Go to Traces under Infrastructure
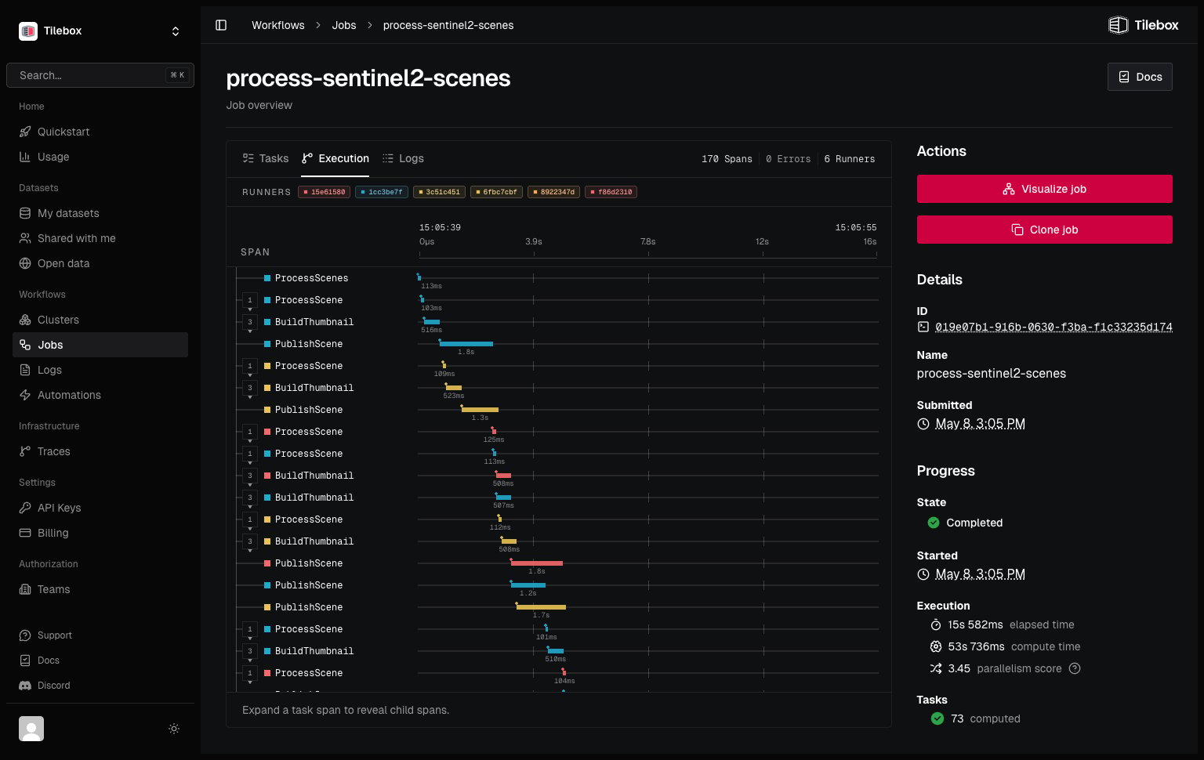 tap(100, 451)
